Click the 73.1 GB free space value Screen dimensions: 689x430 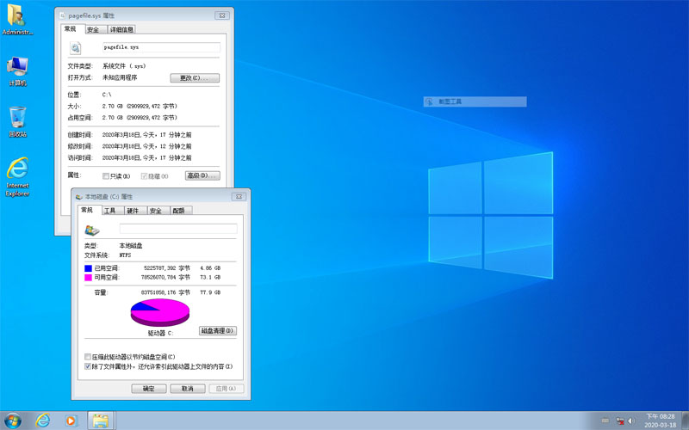pos(210,277)
